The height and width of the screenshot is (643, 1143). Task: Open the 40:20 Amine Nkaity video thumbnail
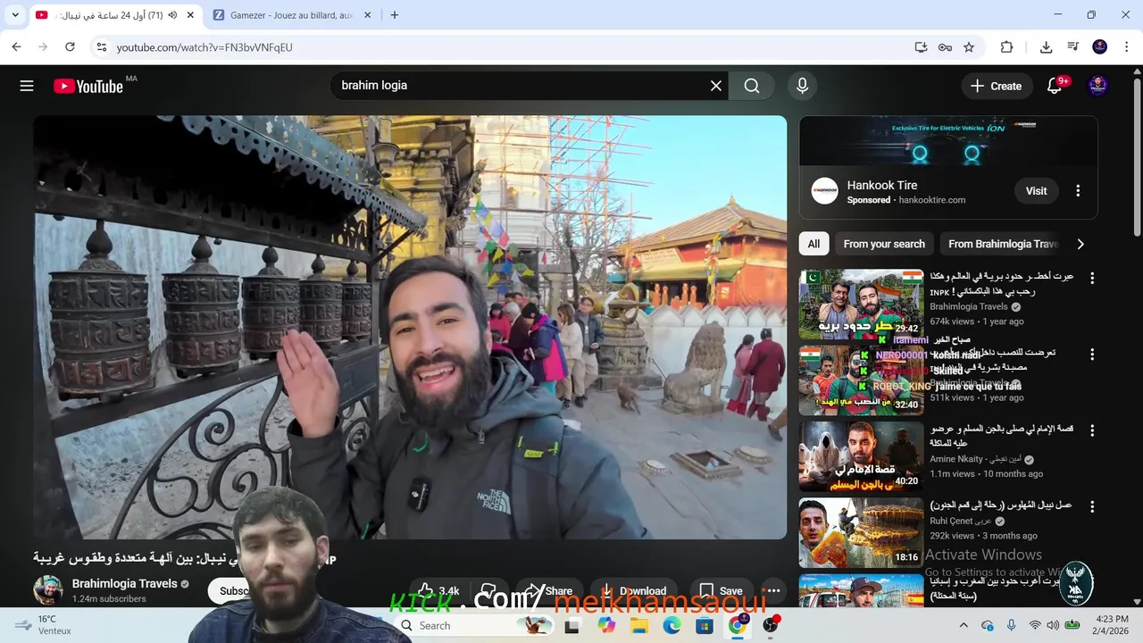point(861,456)
